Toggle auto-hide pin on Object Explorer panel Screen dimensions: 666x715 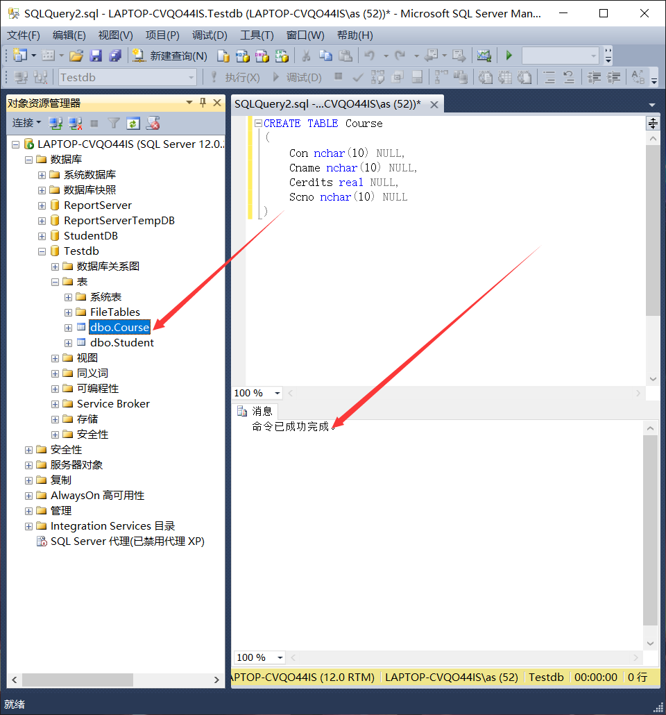tap(201, 103)
